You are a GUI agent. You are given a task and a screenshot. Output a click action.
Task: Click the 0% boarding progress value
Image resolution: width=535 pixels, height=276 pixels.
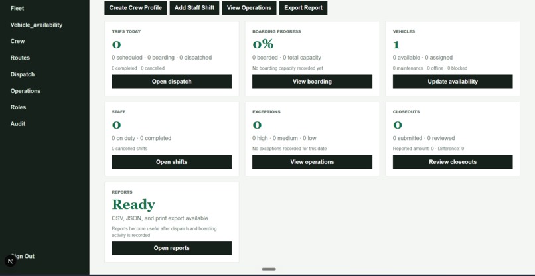[263, 44]
